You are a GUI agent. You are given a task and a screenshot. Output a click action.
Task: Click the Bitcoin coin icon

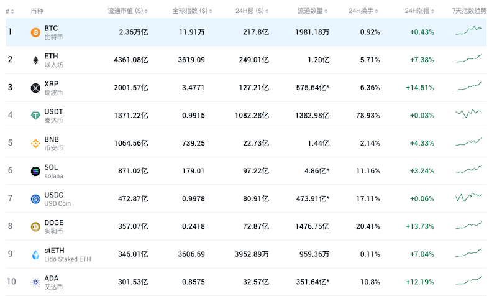(35, 32)
